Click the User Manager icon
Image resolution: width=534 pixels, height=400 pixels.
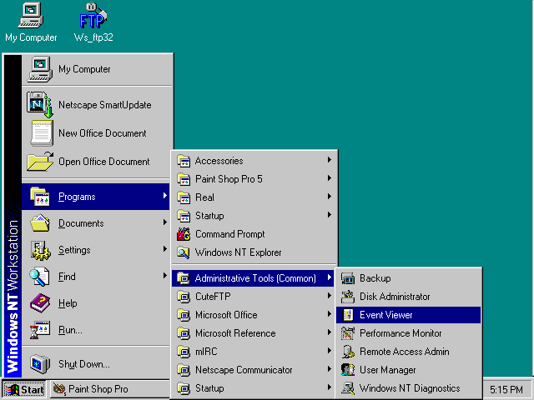click(348, 370)
